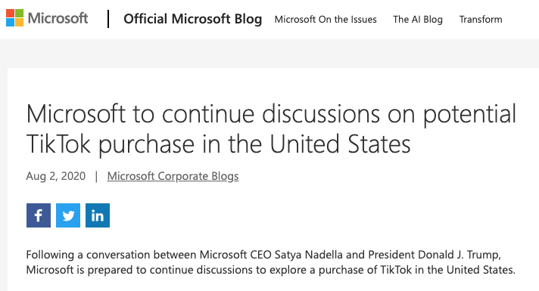
Task: Click the article headline about TikTok purchase
Action: 271,128
